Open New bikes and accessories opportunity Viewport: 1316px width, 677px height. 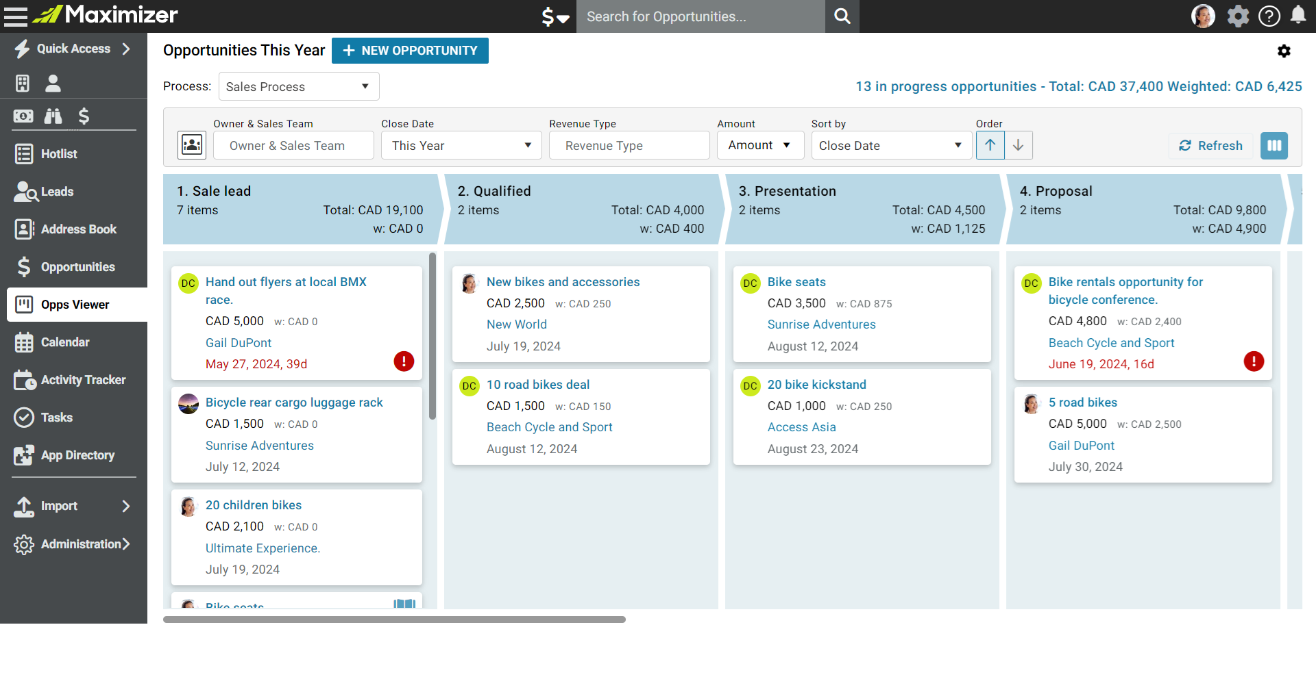tap(563, 282)
